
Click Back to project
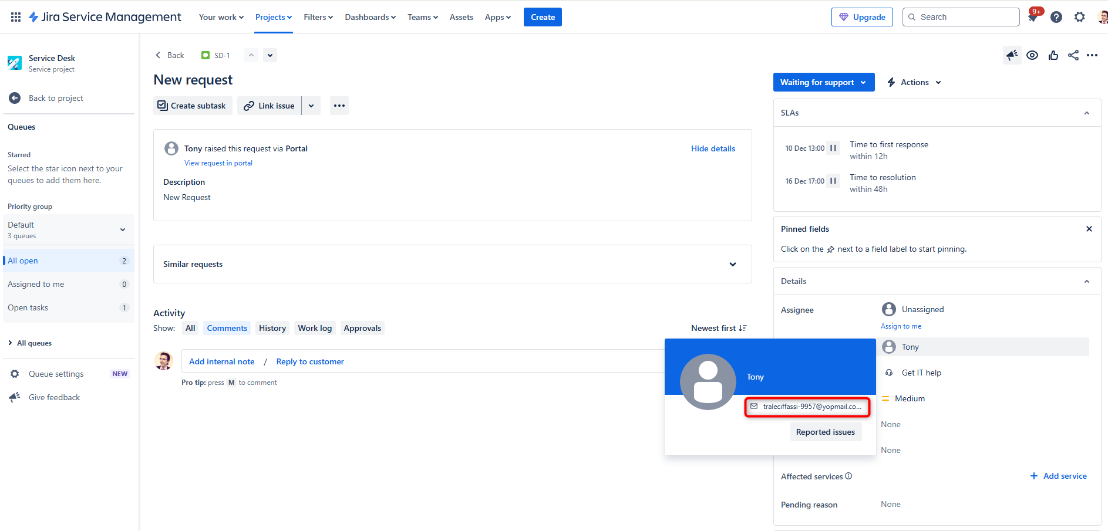56,98
